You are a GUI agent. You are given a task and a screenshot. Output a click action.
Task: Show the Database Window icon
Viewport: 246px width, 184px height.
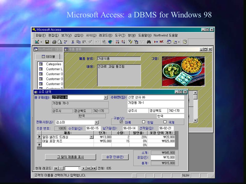169,42
